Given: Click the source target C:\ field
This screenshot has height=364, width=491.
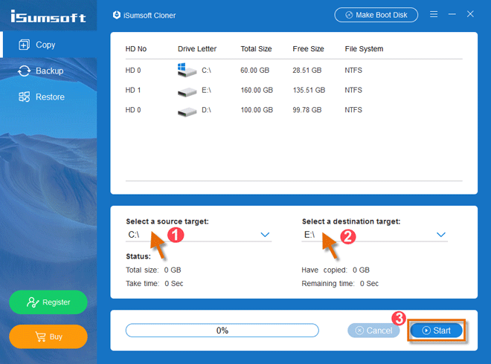Looking at the screenshot, I should point(199,235).
